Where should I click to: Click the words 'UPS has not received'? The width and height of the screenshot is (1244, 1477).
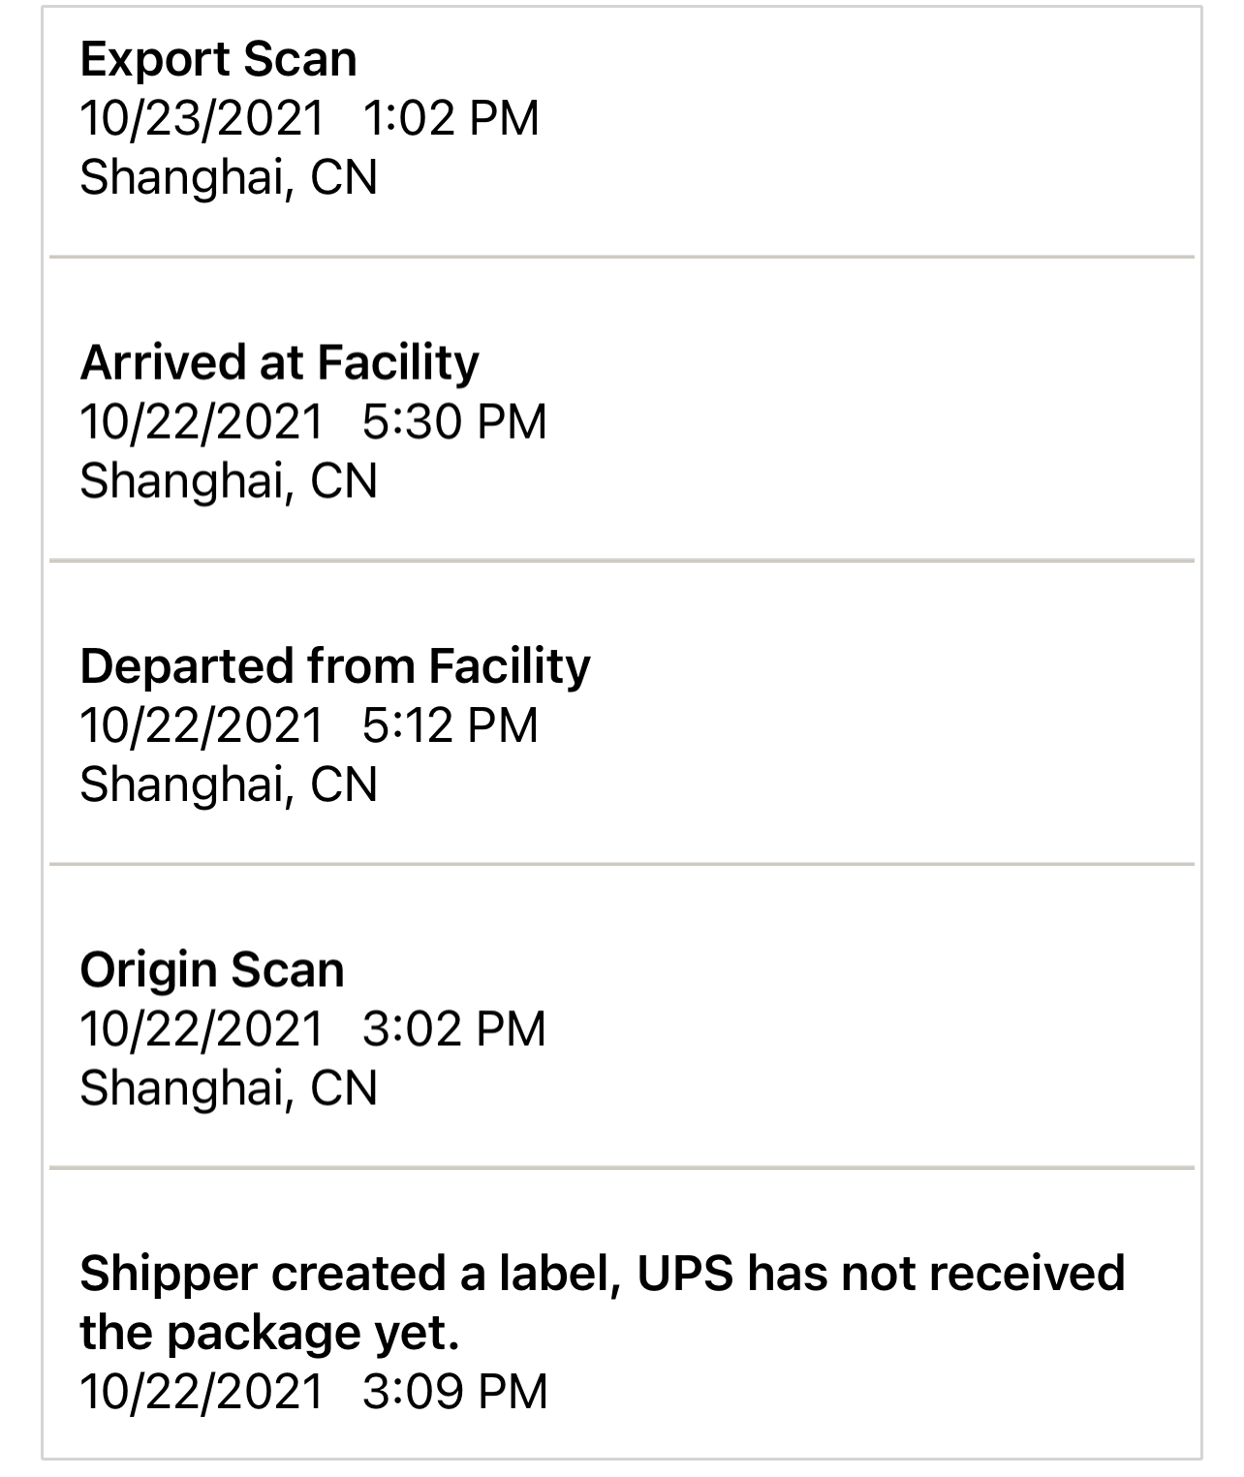[x=881, y=1273]
